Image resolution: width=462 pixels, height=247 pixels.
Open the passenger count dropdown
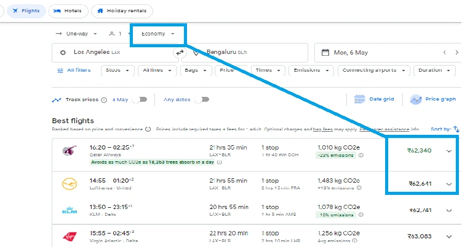tap(119, 34)
